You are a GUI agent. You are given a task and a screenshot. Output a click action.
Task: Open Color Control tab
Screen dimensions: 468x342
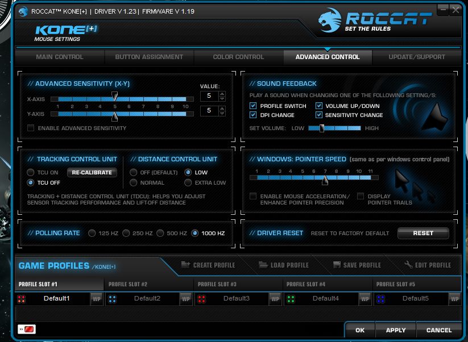point(238,57)
